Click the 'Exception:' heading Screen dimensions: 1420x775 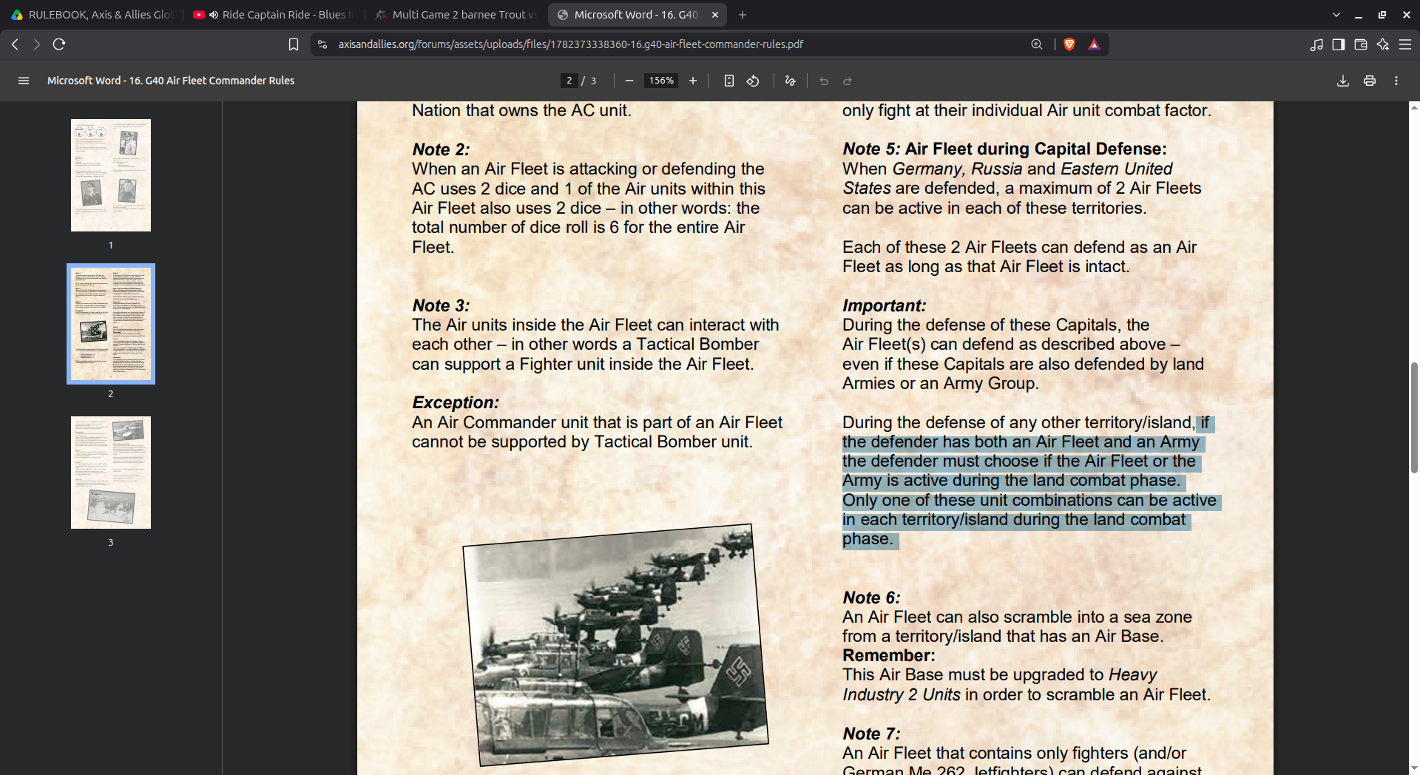(x=456, y=402)
